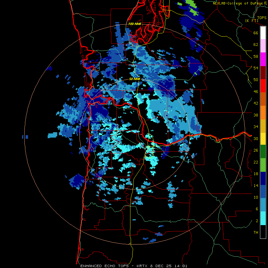Click the 50 NMI range ring label

(x=135, y=79)
